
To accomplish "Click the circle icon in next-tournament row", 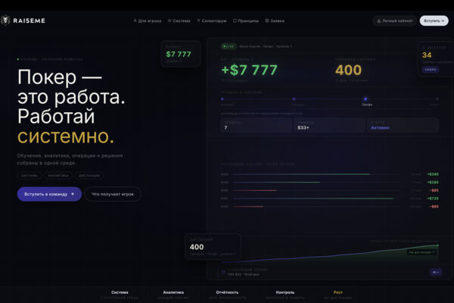I will point(223,272).
